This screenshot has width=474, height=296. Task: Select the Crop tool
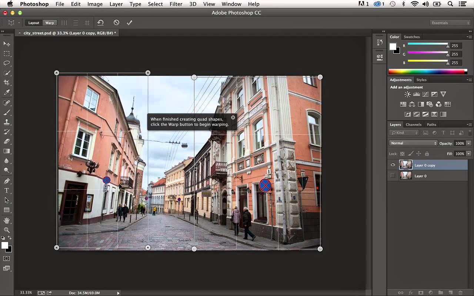coord(7,83)
